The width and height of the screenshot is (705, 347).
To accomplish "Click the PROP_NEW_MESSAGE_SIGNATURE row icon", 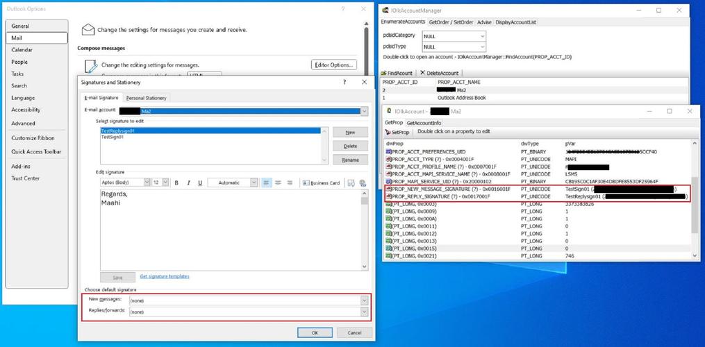I will (388, 189).
